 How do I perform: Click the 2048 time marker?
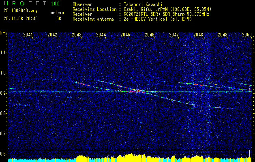click(x=198, y=35)
